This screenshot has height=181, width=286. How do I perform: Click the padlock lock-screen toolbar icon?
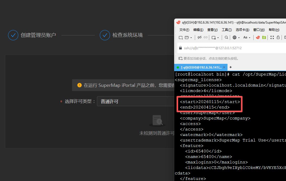(278, 37)
